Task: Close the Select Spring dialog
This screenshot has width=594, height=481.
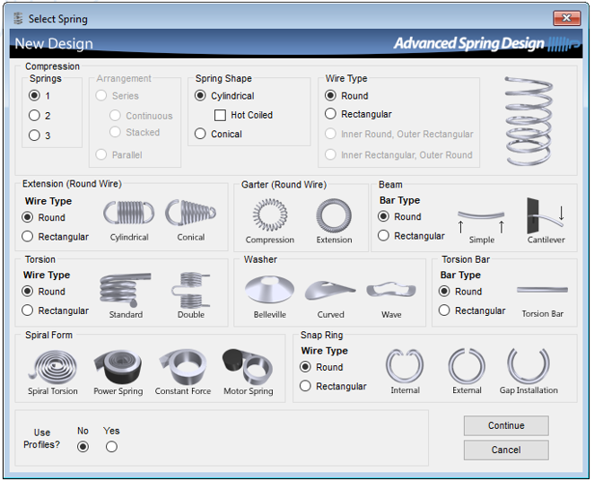Action: point(567,18)
